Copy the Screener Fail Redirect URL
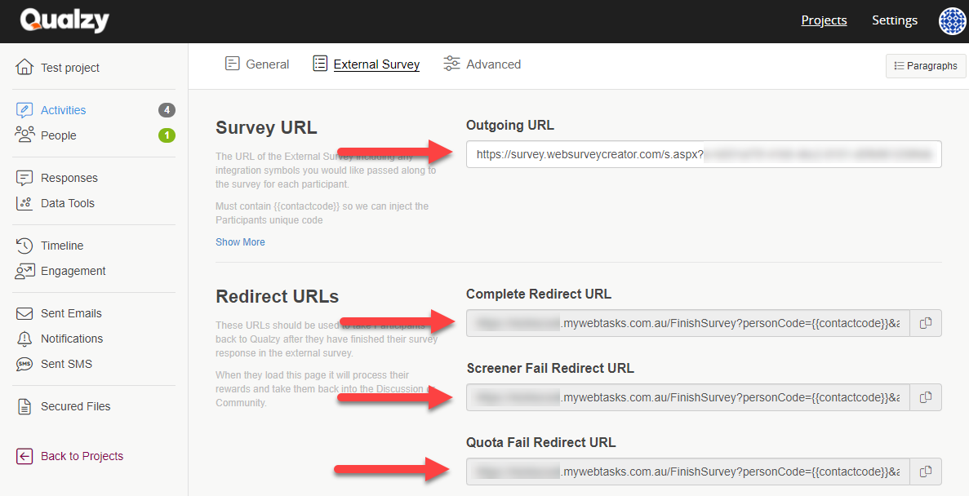The height and width of the screenshot is (496, 969). coord(927,397)
